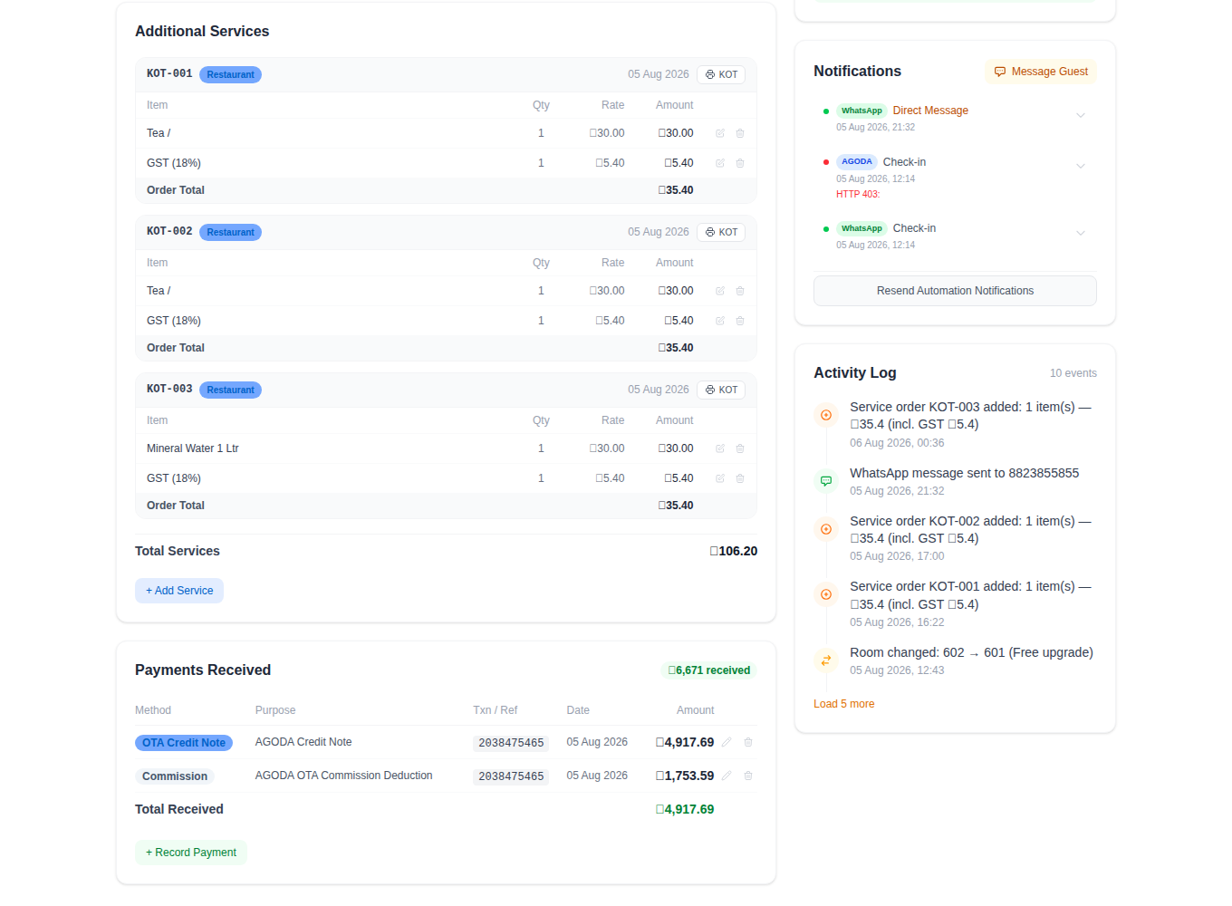
Task: Open the Record Payment form
Action: [191, 853]
